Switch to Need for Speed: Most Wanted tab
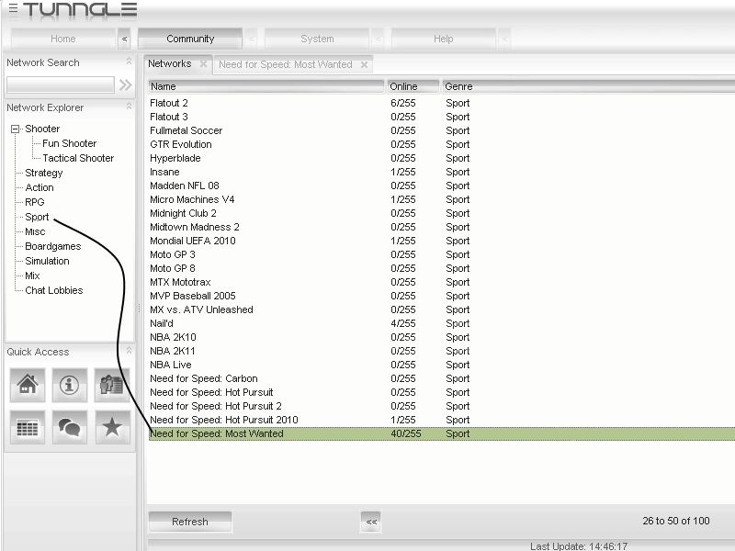The height and width of the screenshot is (551, 735). pyautogui.click(x=285, y=64)
